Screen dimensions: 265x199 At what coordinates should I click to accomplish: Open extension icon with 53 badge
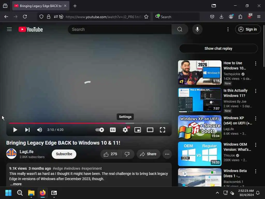click(250, 16)
